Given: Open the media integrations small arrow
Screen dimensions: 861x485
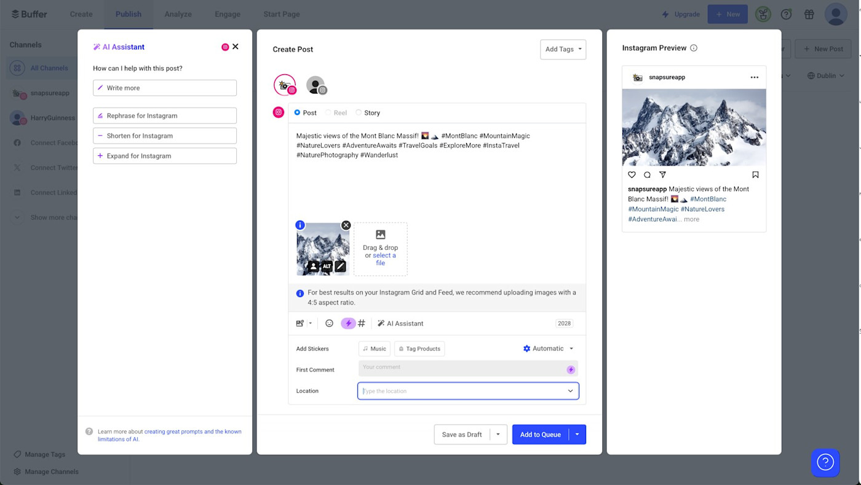Looking at the screenshot, I should (x=310, y=324).
